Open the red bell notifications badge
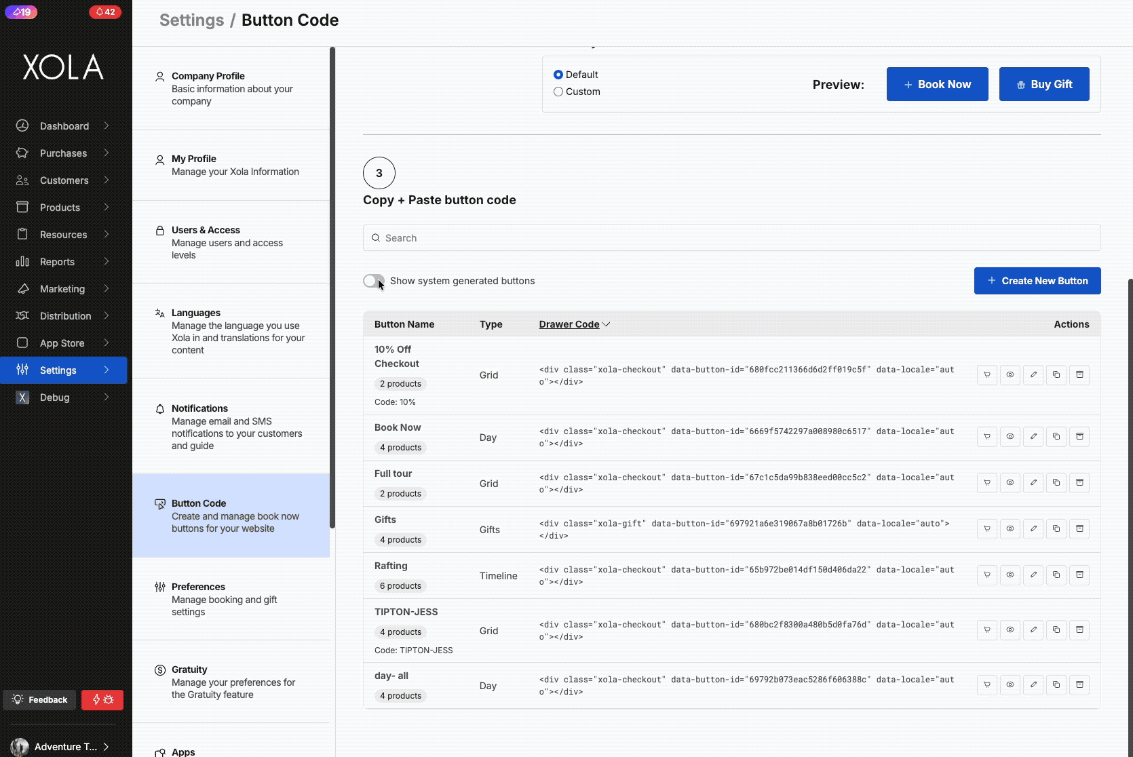This screenshot has height=757, width=1133. coord(105,12)
